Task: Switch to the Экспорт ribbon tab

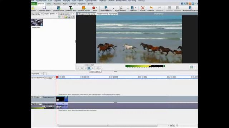Action: 73,4
